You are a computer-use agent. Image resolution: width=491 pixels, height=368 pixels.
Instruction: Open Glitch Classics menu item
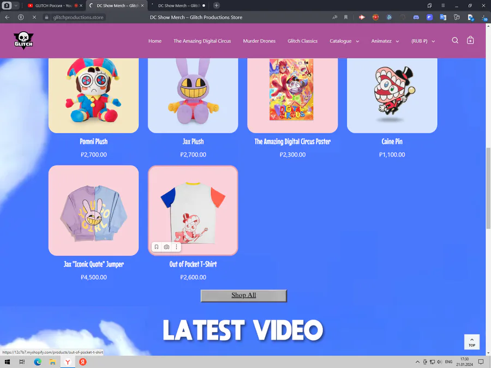(x=302, y=41)
